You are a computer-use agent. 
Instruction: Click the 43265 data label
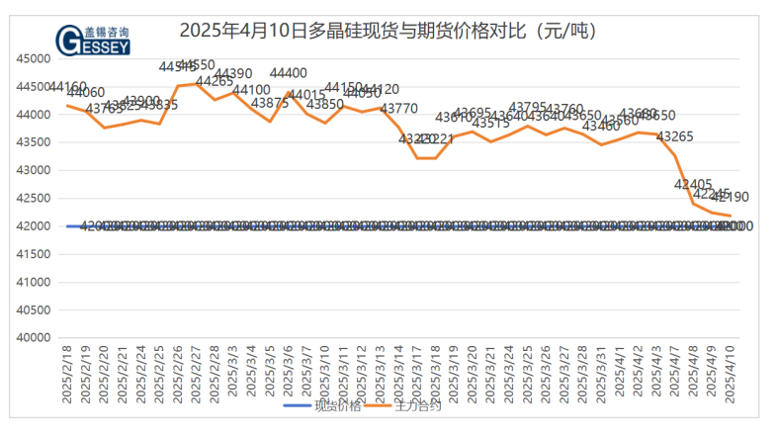tap(674, 136)
